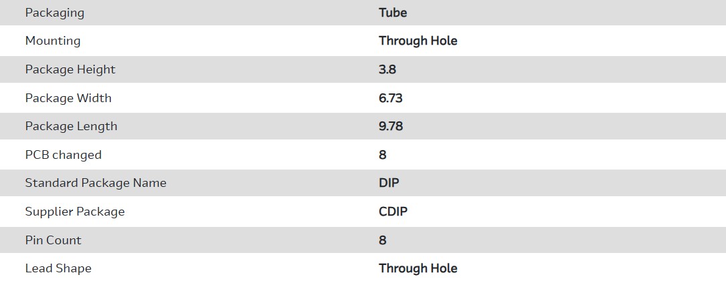Screen dimensions: 726x281
Task: Click the Mounting label
Action: pos(53,41)
